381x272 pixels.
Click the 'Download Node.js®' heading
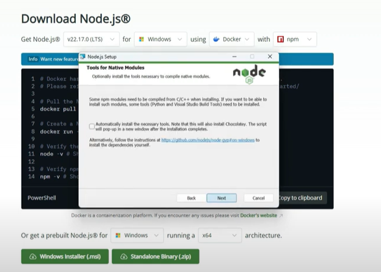76,19
